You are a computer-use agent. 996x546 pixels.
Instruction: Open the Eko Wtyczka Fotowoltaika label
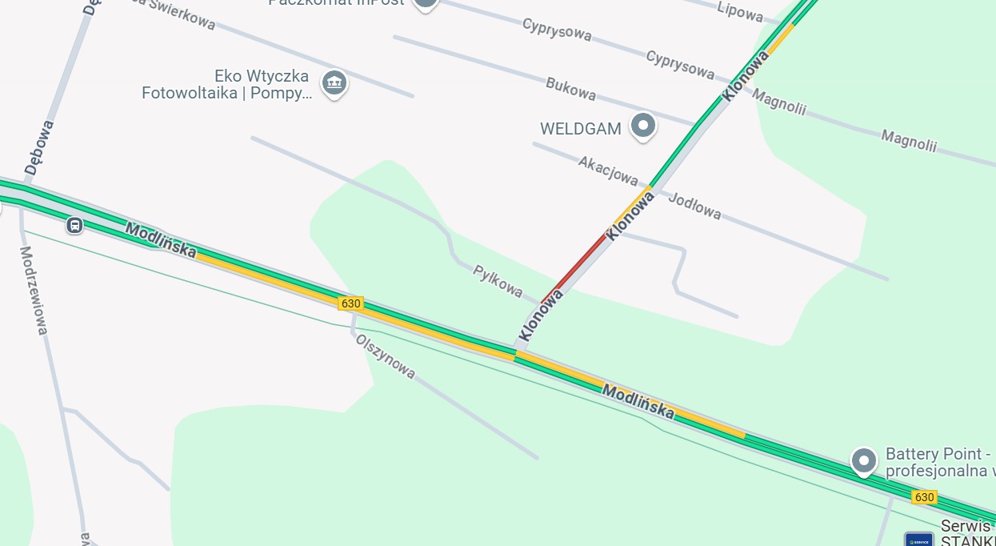[x=226, y=85]
